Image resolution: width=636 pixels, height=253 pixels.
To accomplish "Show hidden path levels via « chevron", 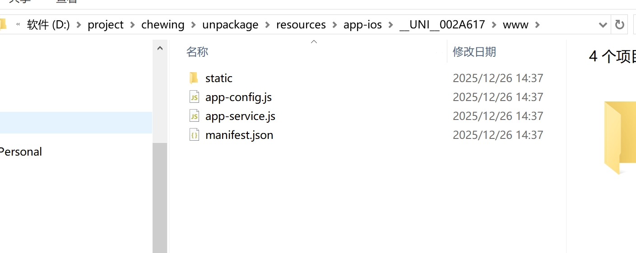I will pos(18,25).
